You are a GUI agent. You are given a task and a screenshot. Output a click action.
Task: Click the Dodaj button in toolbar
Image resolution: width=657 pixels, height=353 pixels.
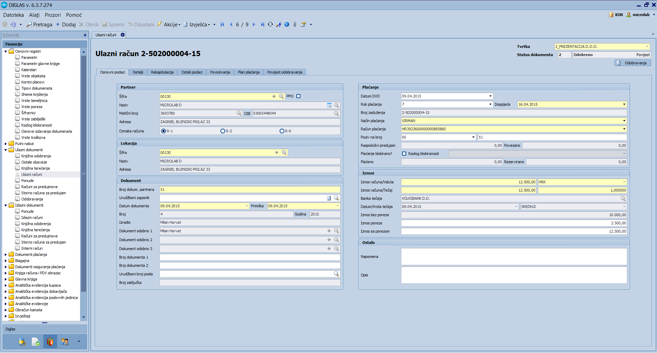pyautogui.click(x=66, y=25)
